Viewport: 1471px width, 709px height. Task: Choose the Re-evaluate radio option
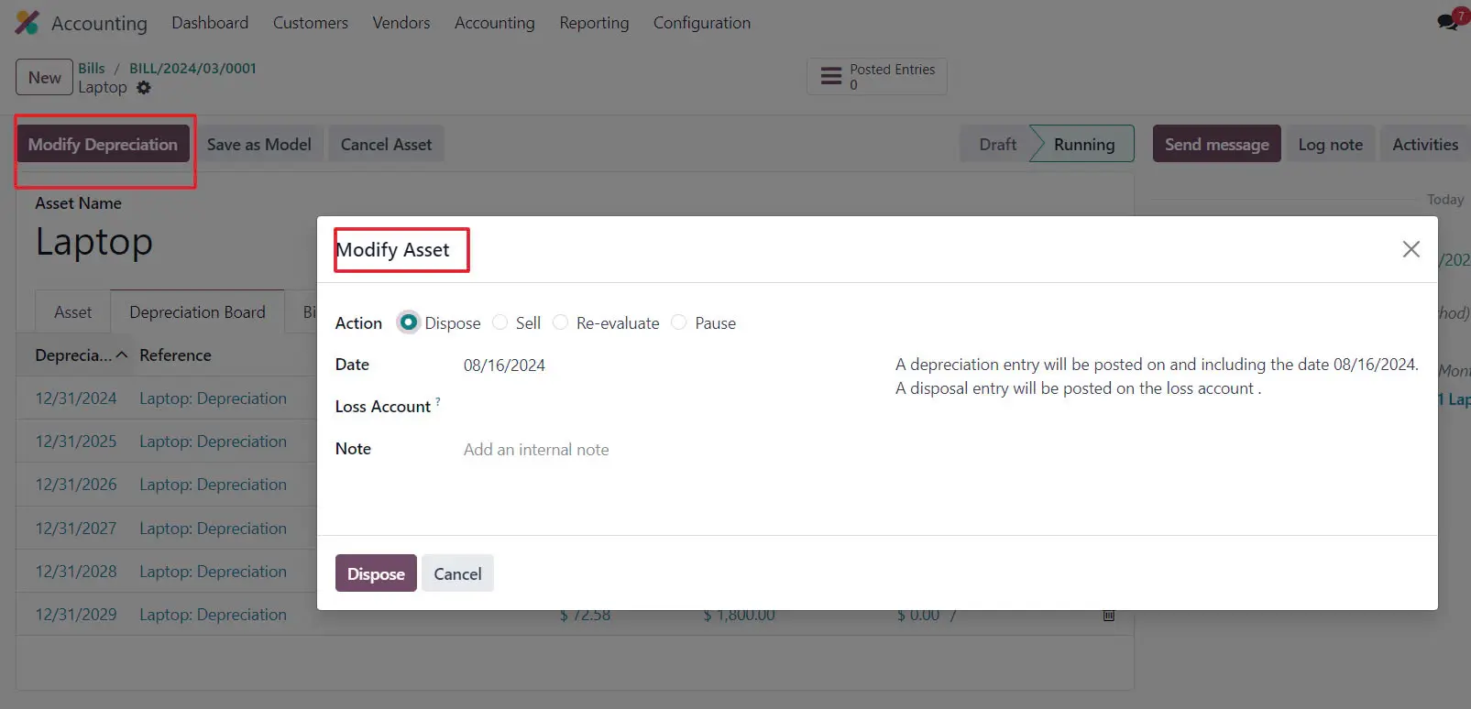point(561,322)
